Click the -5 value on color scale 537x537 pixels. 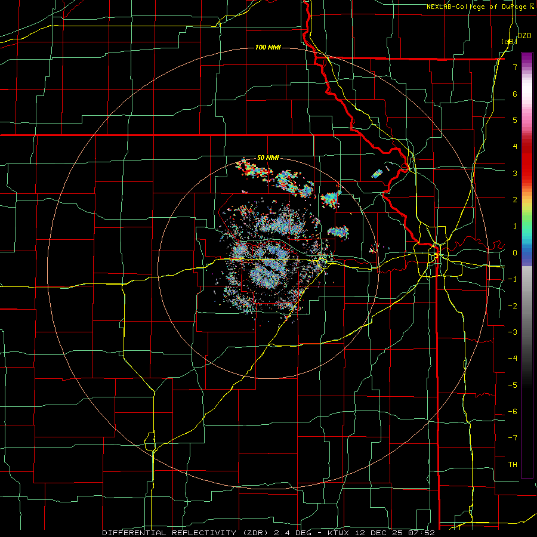[513, 385]
